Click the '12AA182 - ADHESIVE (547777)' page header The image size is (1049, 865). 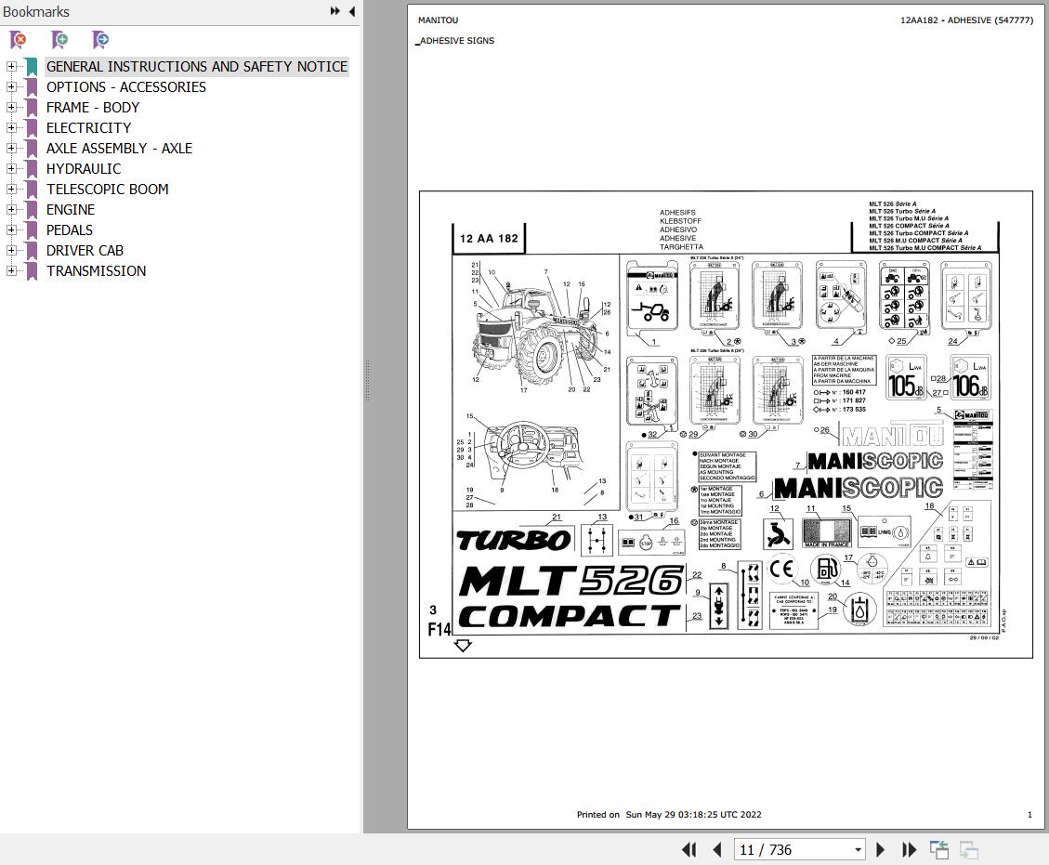click(x=966, y=20)
